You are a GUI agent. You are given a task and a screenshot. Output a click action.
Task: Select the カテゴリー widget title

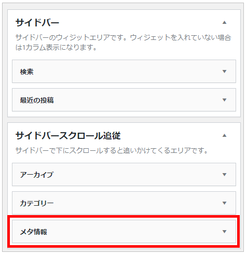pos(37,203)
